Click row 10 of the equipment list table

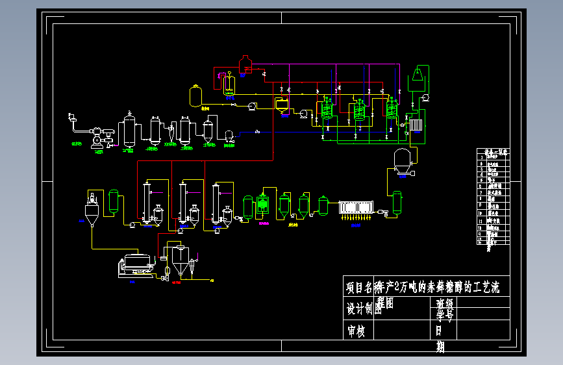[x=494, y=213]
